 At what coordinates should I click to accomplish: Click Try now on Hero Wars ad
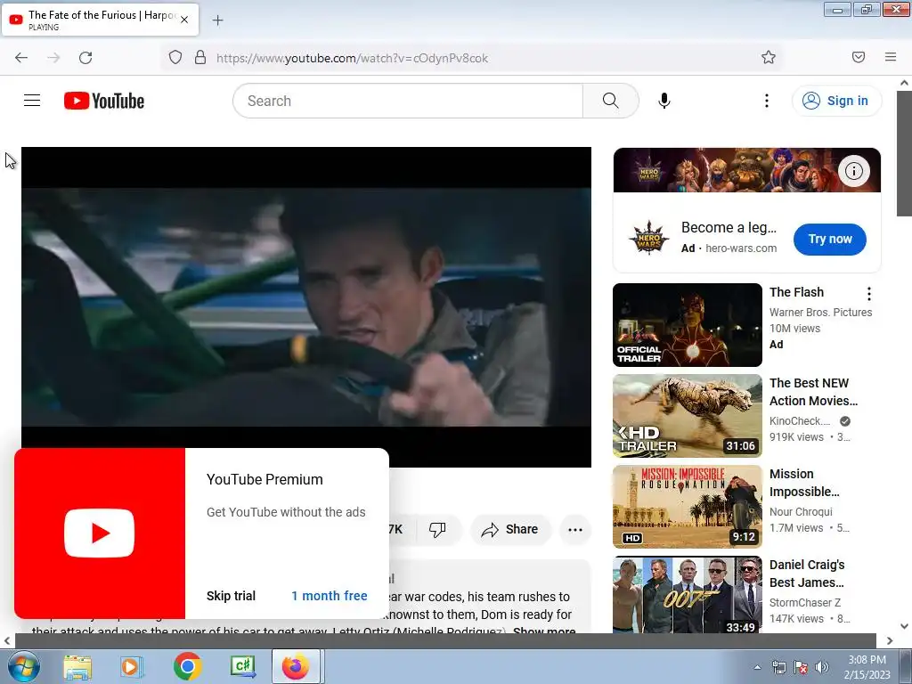(830, 239)
